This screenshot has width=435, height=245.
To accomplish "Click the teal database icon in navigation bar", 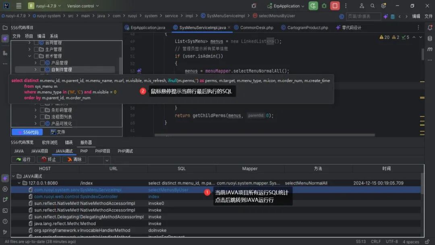I will tap(393, 17).
